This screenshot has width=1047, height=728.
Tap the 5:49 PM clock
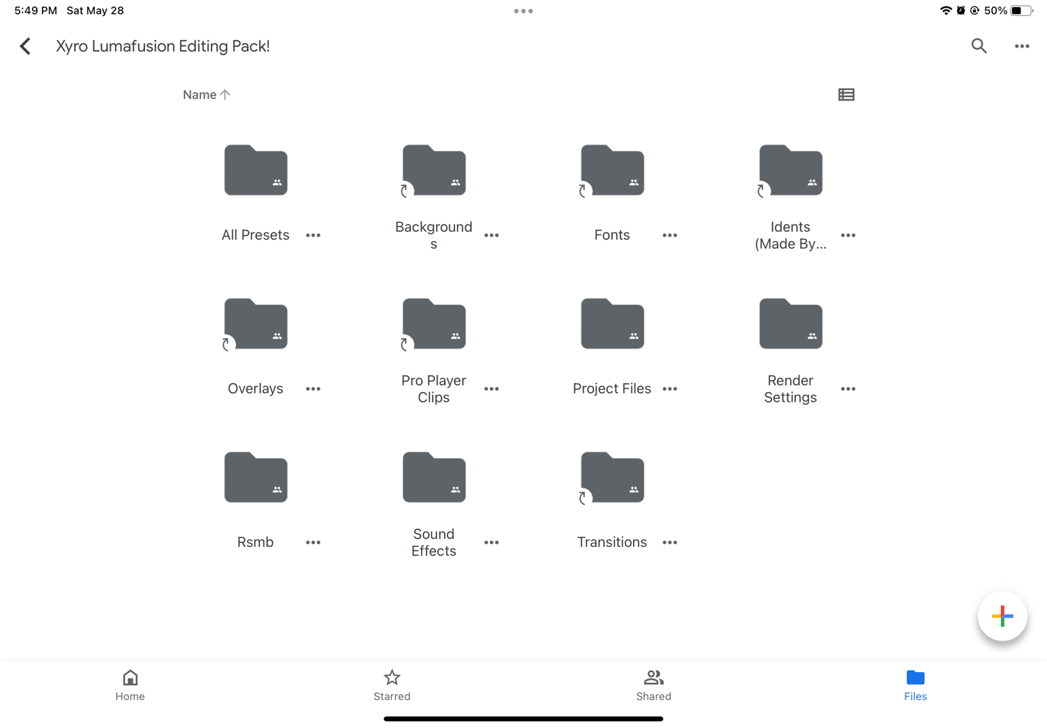pyautogui.click(x=36, y=10)
